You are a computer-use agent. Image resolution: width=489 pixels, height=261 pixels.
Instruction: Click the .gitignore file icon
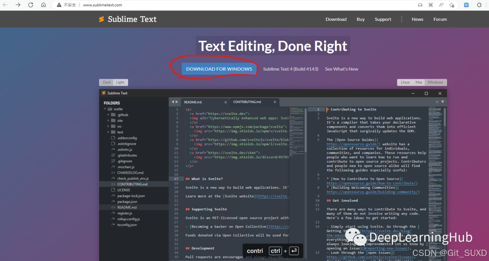coord(113,161)
